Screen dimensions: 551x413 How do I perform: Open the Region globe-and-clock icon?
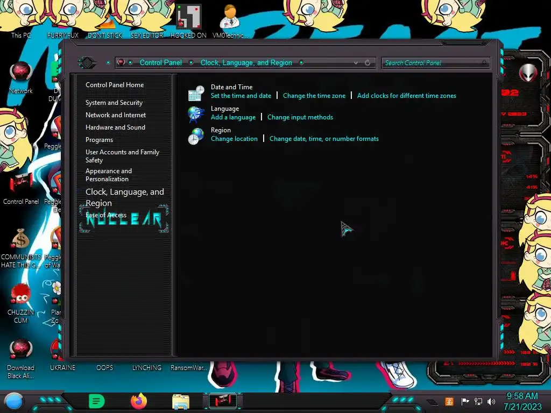(x=196, y=136)
